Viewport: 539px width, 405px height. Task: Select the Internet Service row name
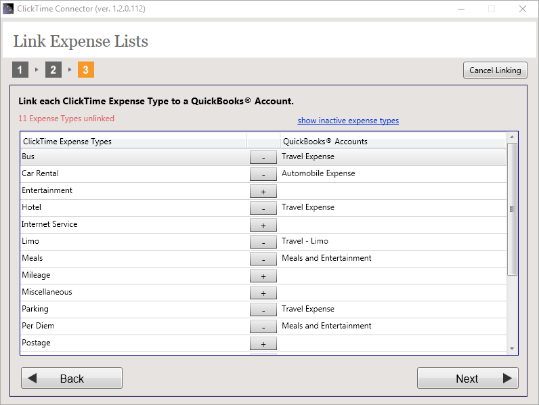tap(49, 224)
